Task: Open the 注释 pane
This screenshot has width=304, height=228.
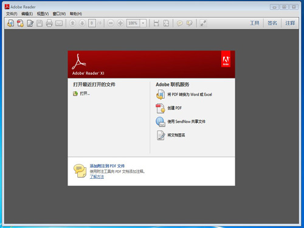Action: tap(290, 23)
